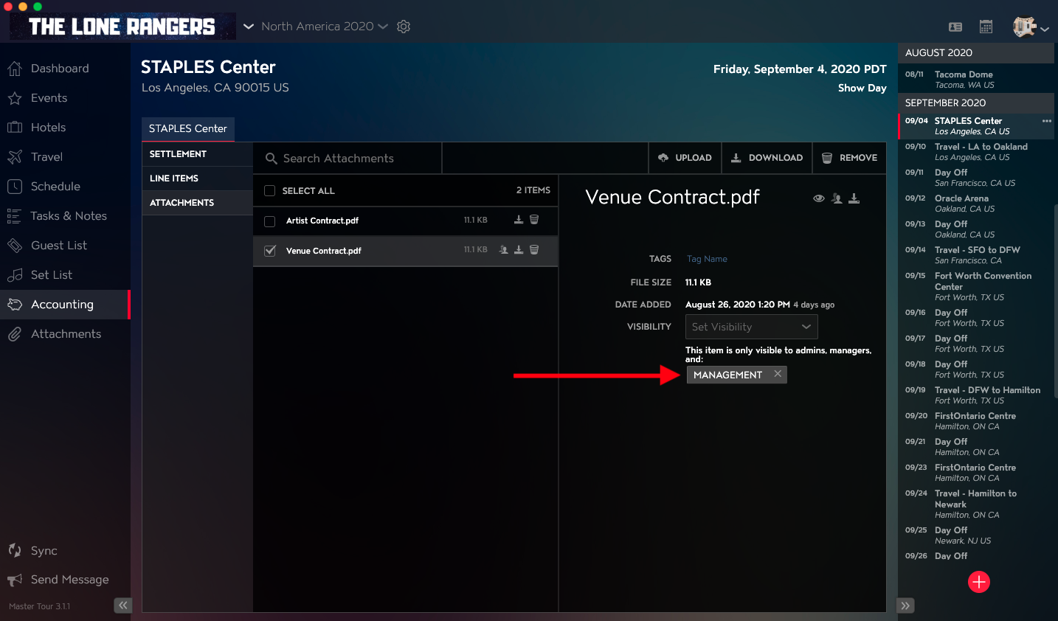Remove the MANAGEMENT visibility tag
1058x621 pixels.
(778, 374)
